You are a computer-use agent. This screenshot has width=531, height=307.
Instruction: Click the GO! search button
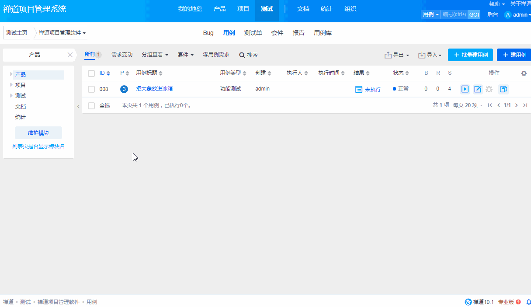pyautogui.click(x=474, y=14)
